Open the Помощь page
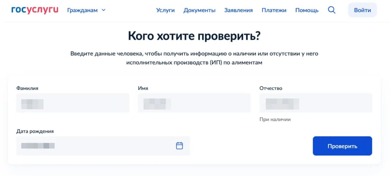The height and width of the screenshot is (176, 390). tap(307, 10)
